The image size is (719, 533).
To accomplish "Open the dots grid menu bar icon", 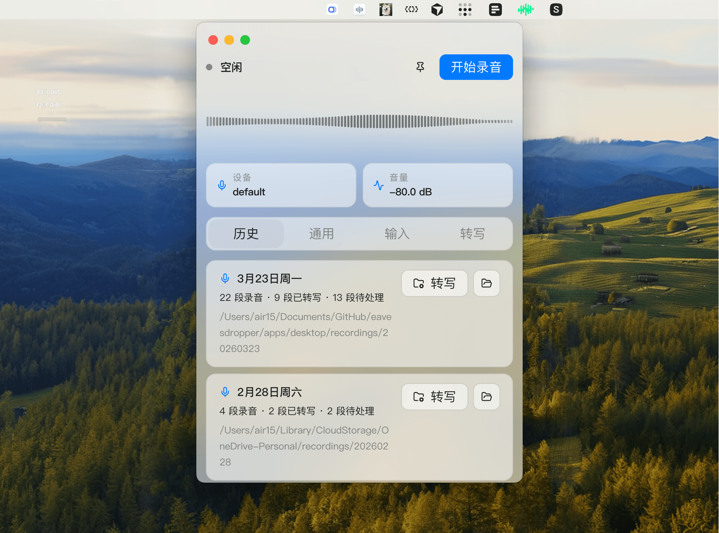I will coord(465,10).
